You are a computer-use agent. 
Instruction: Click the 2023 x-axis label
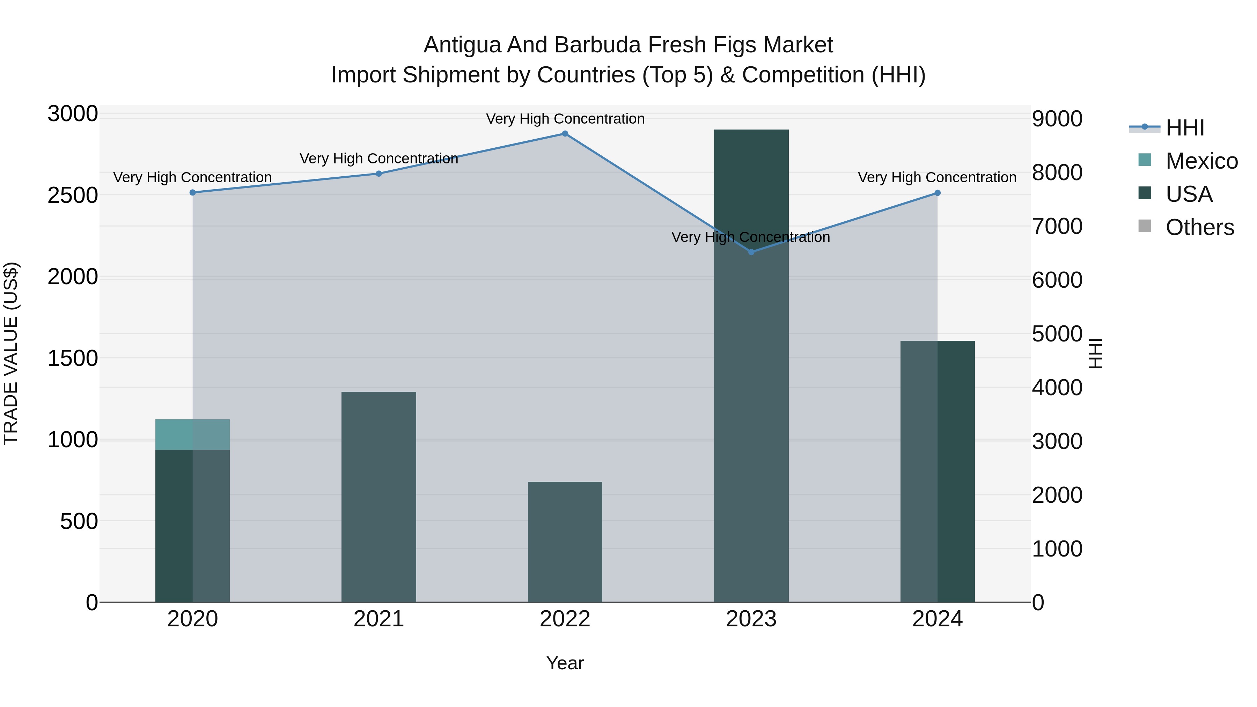[751, 620]
